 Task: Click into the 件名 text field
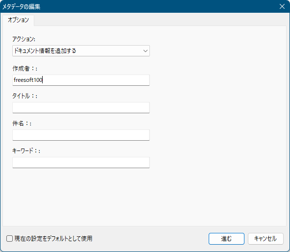pos(81,135)
